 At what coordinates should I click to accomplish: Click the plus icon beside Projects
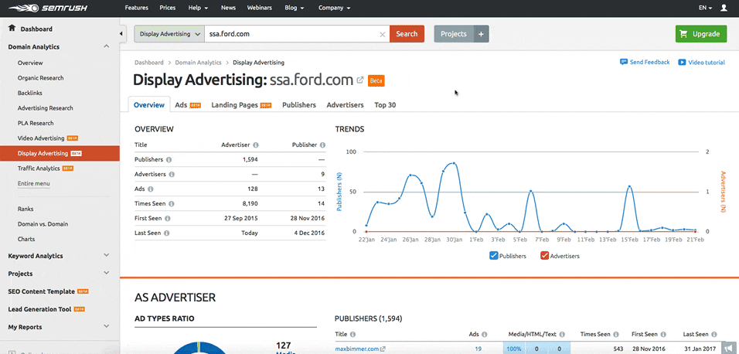tap(481, 34)
